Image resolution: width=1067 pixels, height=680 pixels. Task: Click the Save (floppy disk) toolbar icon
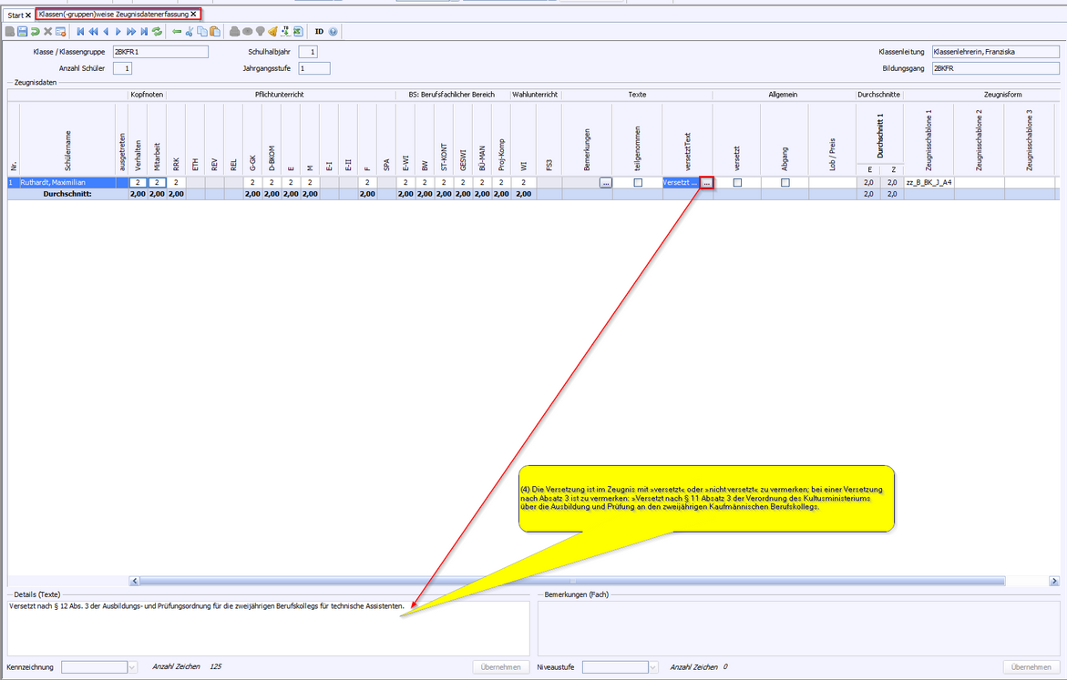pyautogui.click(x=23, y=32)
